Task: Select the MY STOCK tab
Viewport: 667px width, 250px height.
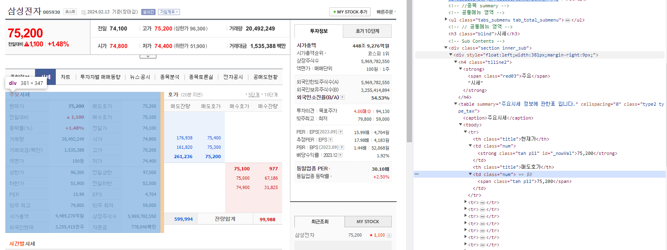Action: pos(368,222)
